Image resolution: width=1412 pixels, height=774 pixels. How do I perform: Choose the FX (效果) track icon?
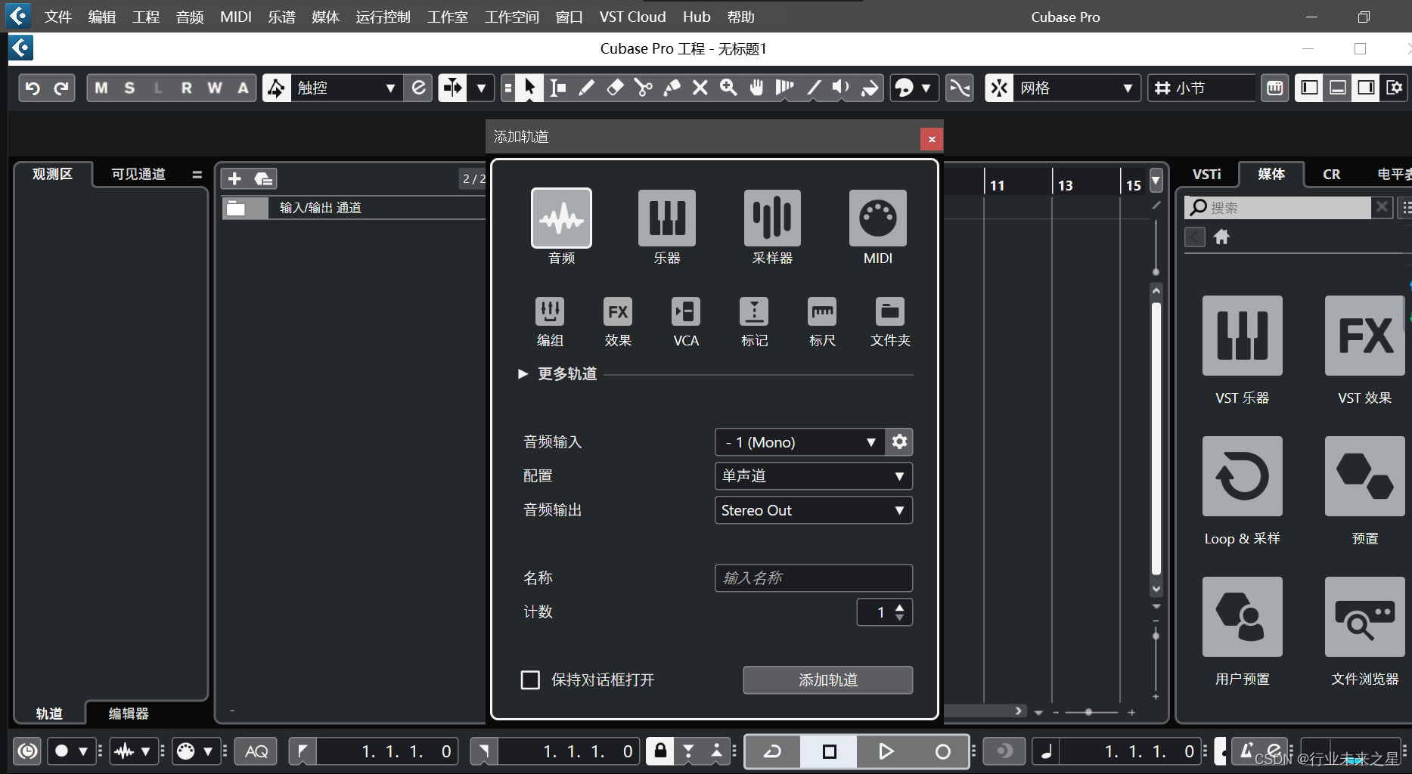pos(618,311)
